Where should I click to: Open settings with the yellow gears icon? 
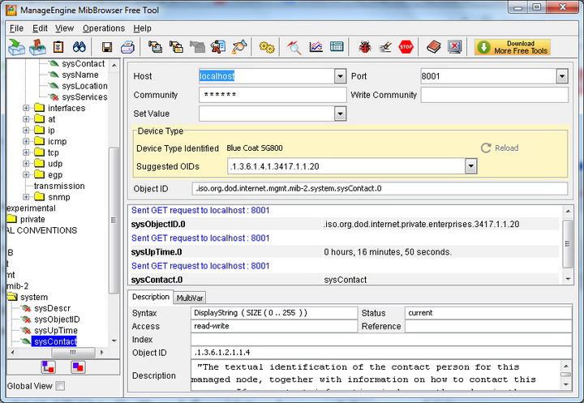267,47
